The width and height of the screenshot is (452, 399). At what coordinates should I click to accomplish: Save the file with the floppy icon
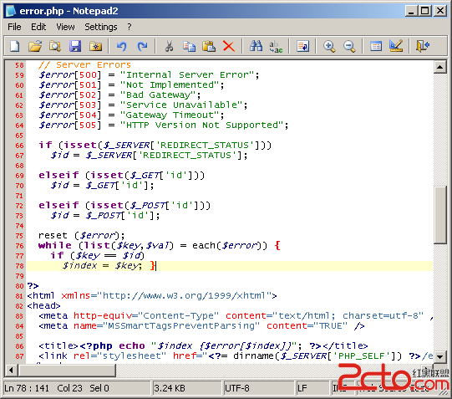(x=75, y=46)
